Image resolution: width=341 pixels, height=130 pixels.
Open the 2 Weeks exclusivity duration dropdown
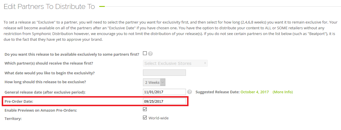tap(154, 82)
